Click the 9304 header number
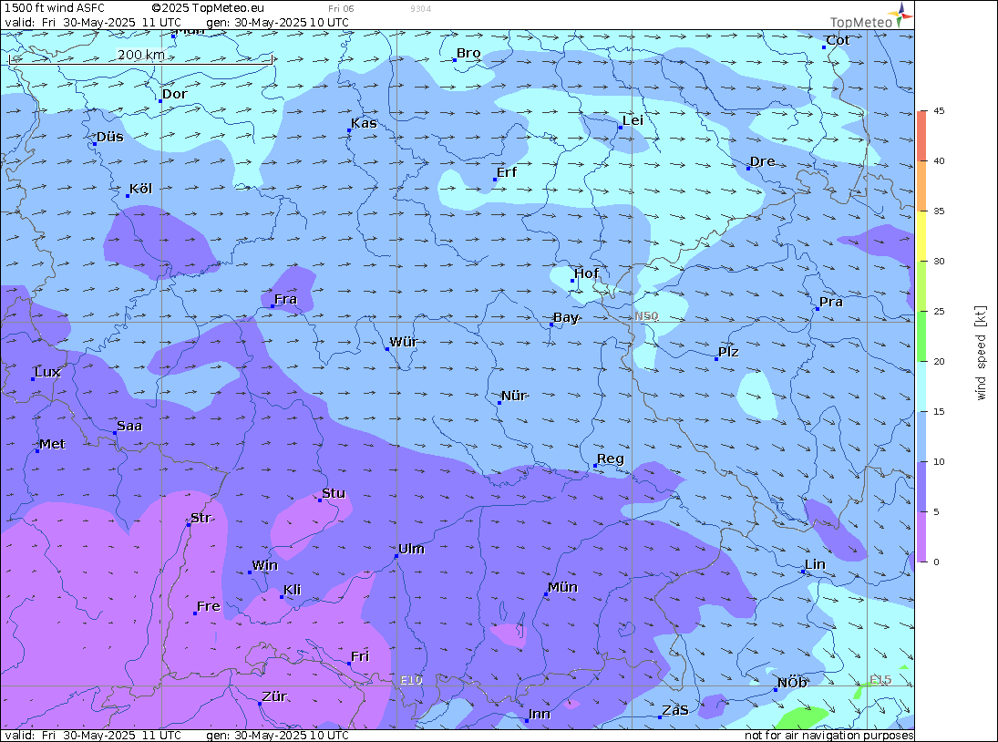 421,9
